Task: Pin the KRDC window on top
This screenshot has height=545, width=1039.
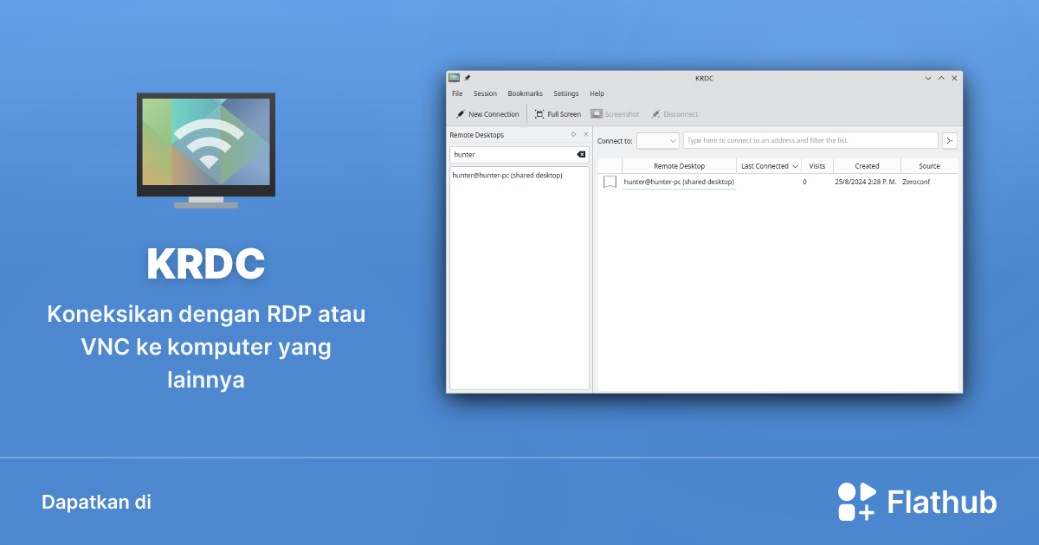Action: click(x=466, y=78)
